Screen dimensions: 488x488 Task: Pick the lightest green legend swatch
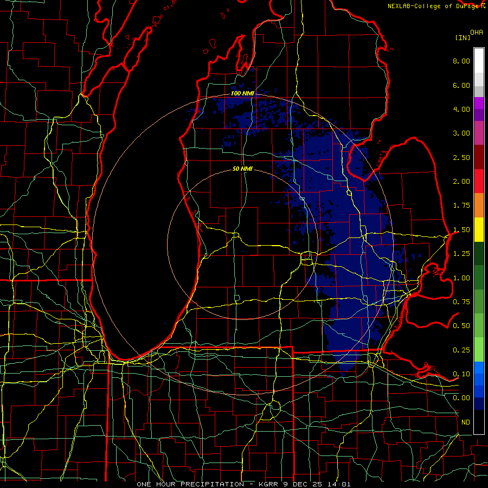point(479,350)
